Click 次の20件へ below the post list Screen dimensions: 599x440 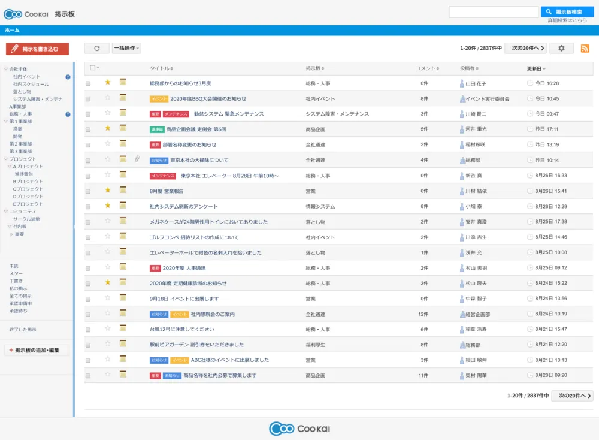(x=573, y=396)
